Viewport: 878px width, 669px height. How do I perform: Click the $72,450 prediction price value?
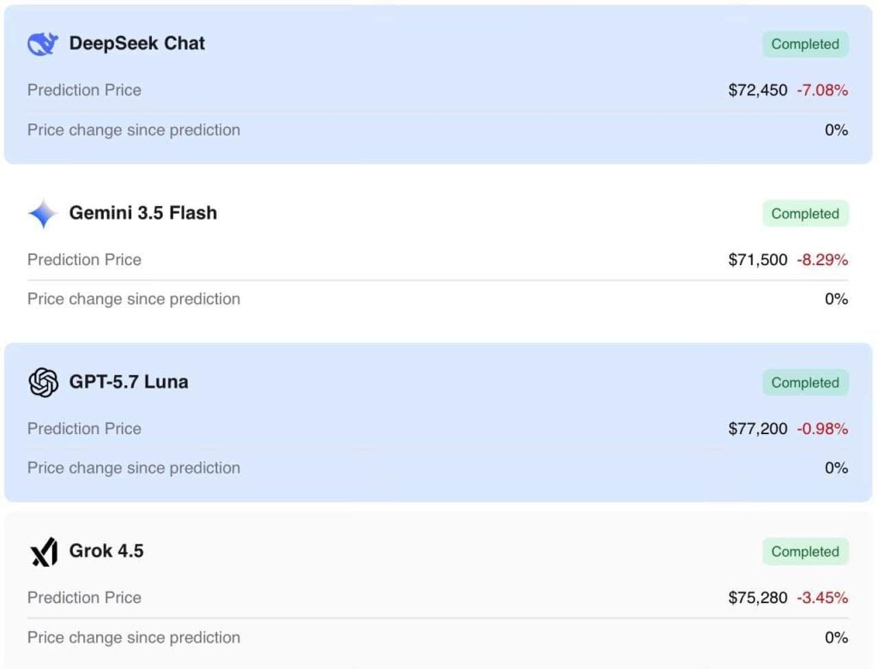(x=758, y=90)
